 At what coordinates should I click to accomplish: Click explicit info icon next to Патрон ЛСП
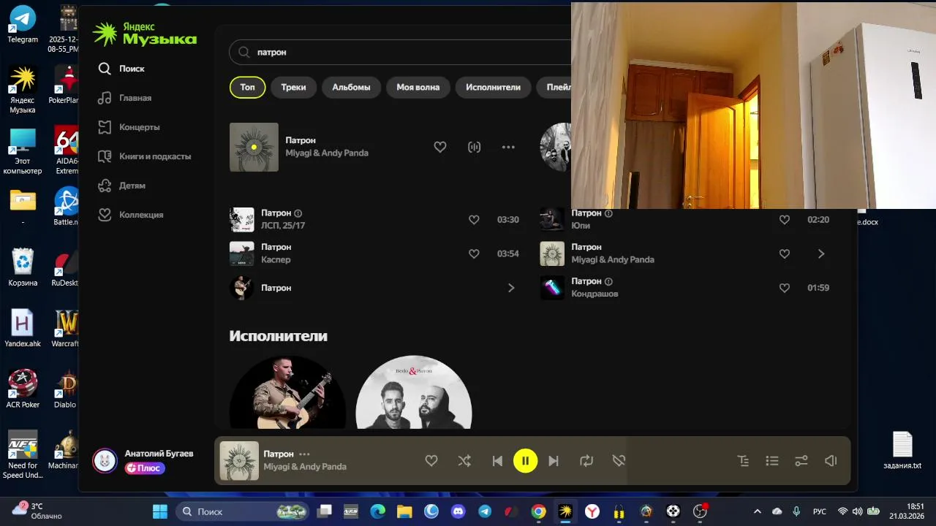(298, 213)
